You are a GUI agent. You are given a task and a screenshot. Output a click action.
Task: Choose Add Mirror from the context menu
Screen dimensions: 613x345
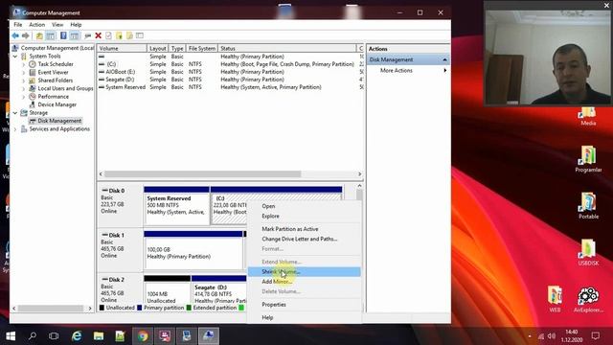tap(304, 281)
